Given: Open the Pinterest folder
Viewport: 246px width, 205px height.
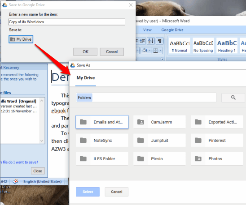Looking at the screenshot, I should [217, 141].
